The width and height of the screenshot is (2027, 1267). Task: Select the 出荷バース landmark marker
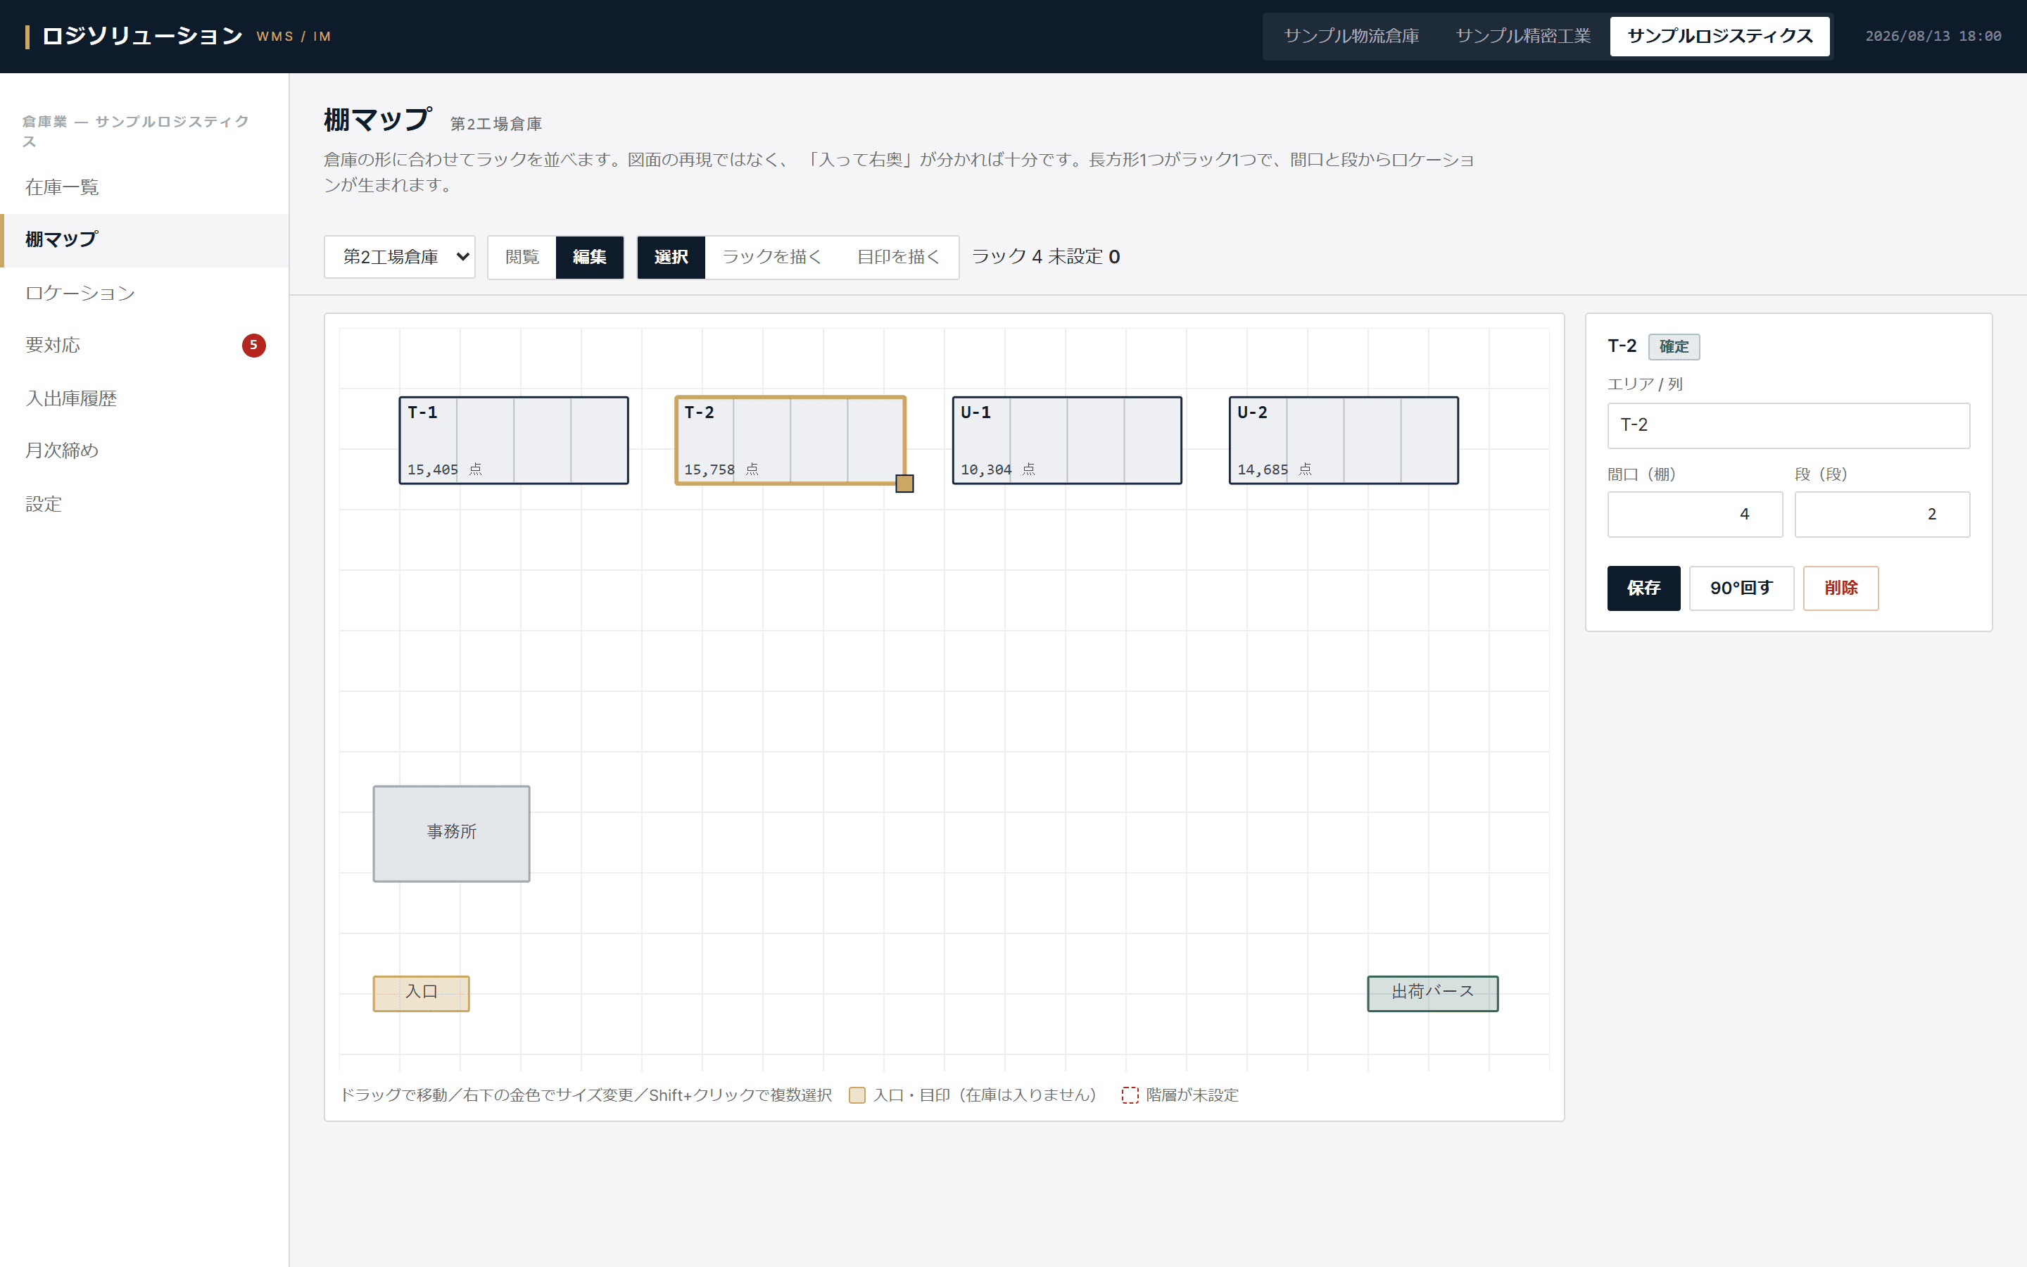point(1433,994)
